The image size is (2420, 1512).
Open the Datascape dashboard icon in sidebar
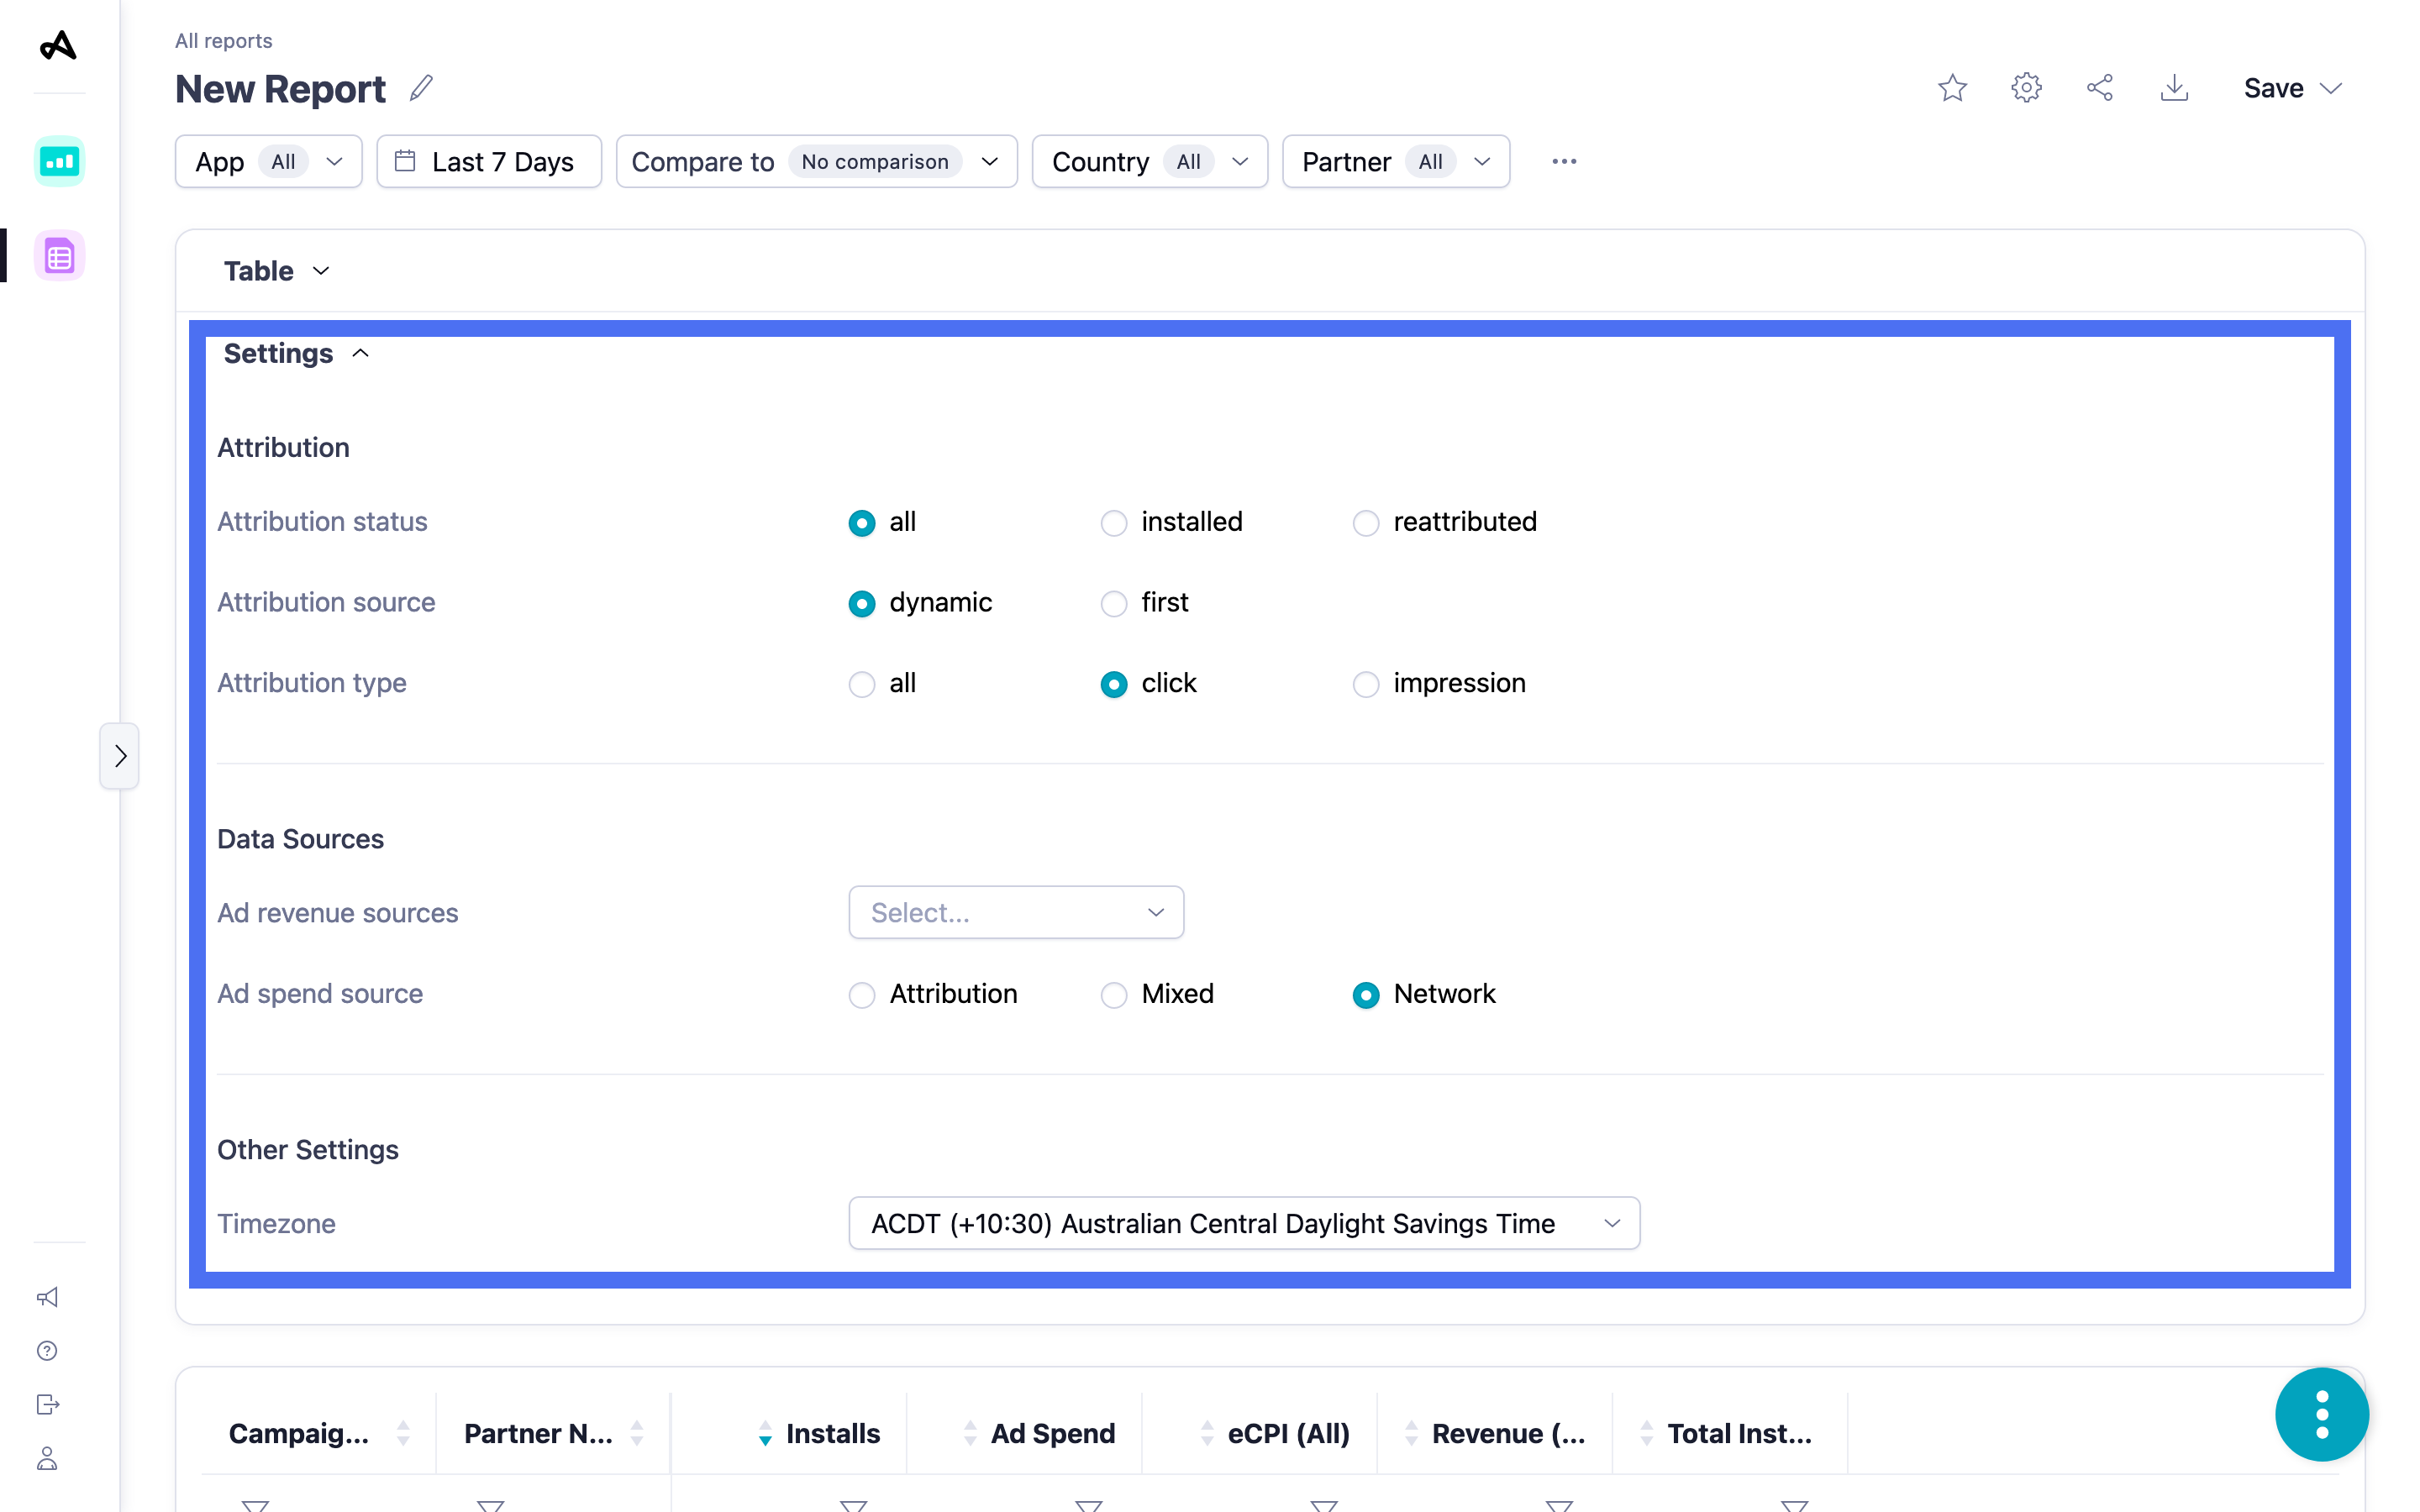(59, 161)
